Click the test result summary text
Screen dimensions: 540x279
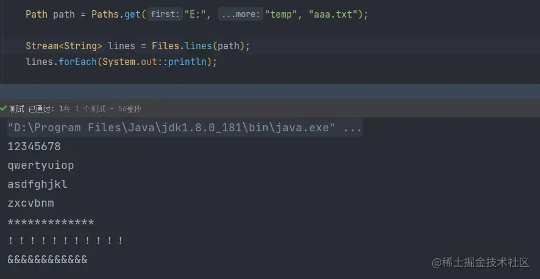pyautogui.click(x=75, y=109)
